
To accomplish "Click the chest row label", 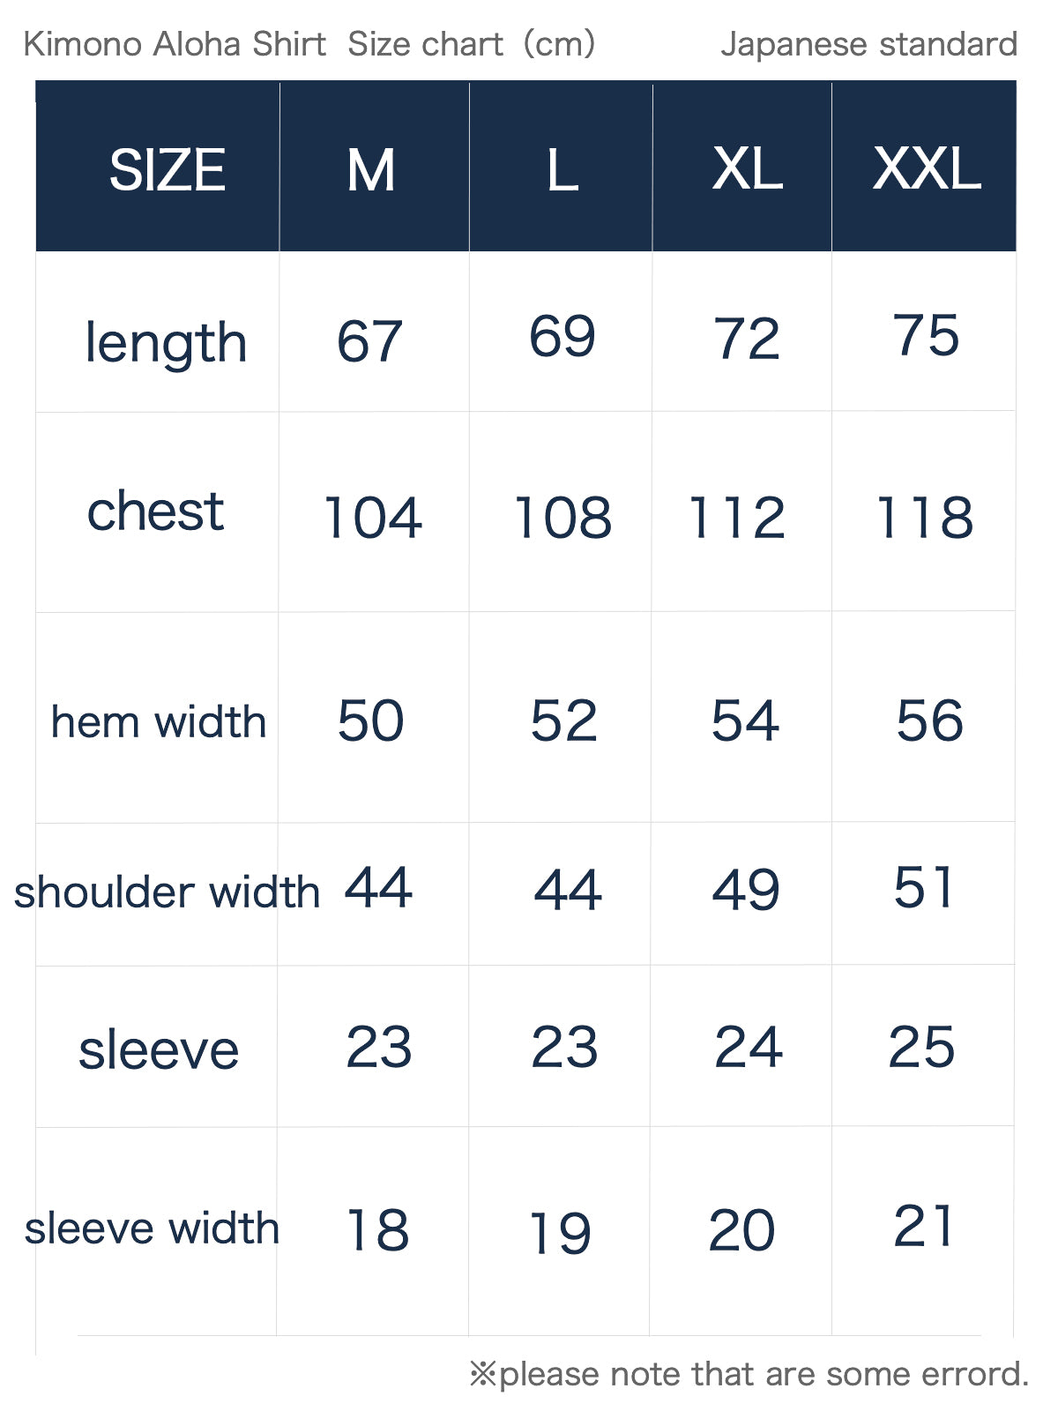I will [156, 511].
